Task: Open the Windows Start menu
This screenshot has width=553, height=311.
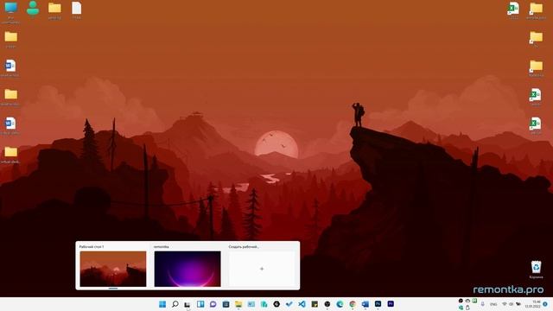Action: [162, 304]
